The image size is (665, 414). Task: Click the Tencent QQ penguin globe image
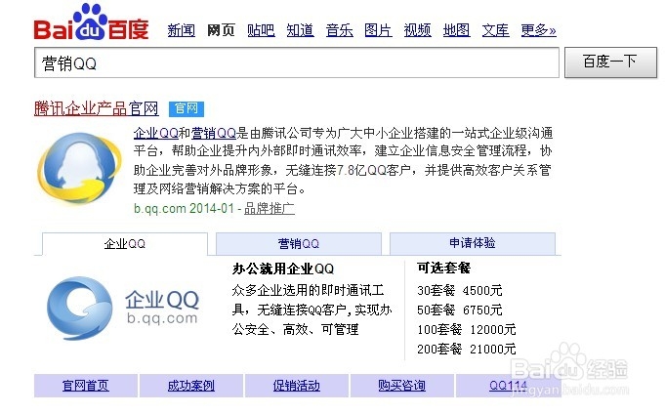pyautogui.click(x=79, y=167)
